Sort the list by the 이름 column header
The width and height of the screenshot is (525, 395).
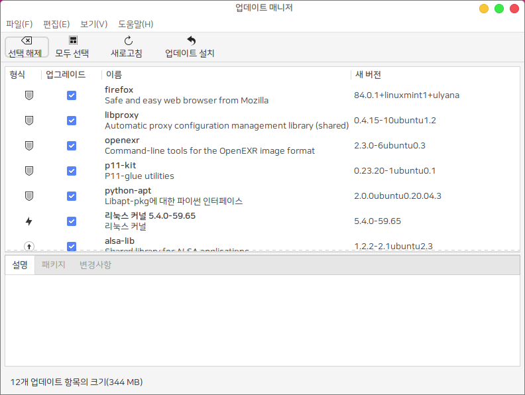coord(114,75)
